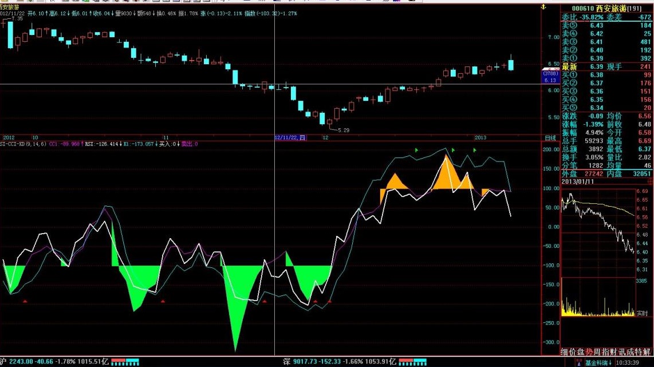Click the 买⑤ 6.34 order row
This screenshot has height=367, width=654.
[x=606, y=108]
